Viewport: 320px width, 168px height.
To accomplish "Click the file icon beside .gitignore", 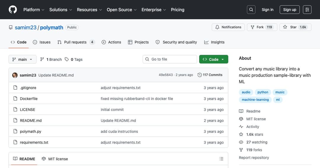I will point(15,88).
